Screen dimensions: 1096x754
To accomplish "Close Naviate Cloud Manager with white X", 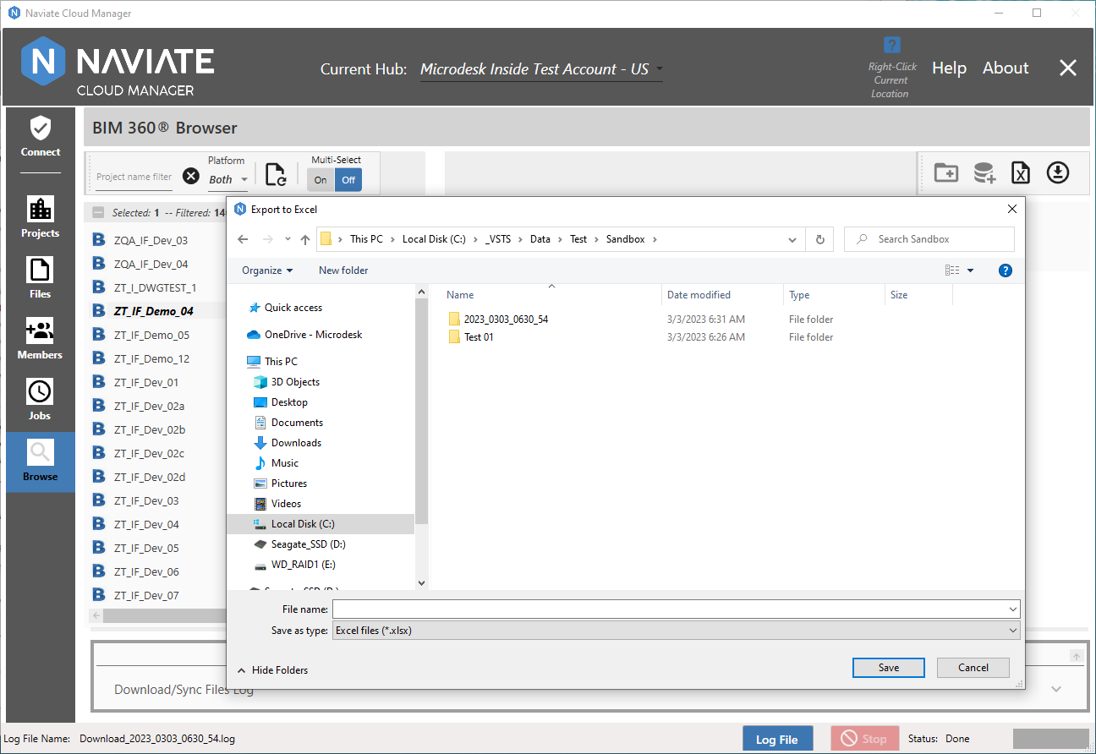I will coord(1068,68).
